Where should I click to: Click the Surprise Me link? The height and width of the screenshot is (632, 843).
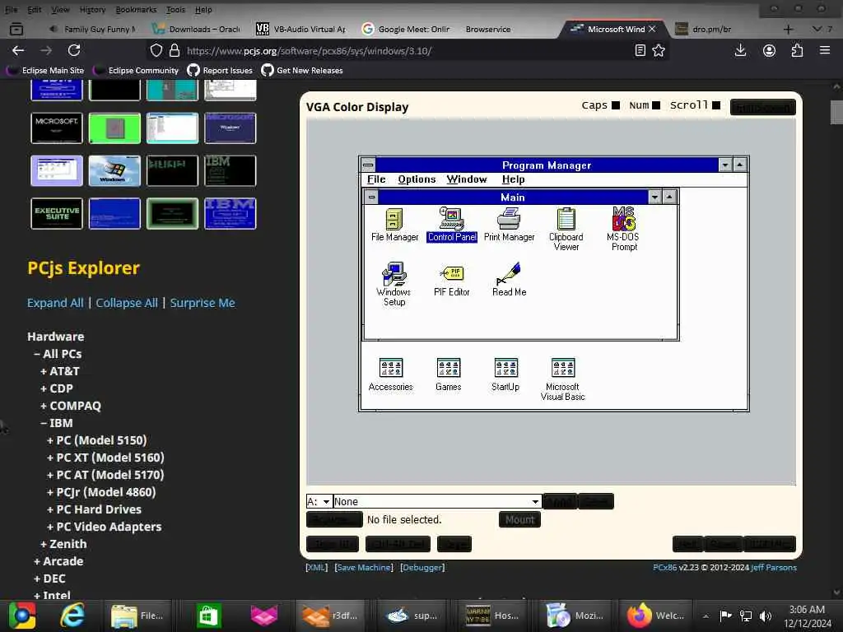point(203,303)
